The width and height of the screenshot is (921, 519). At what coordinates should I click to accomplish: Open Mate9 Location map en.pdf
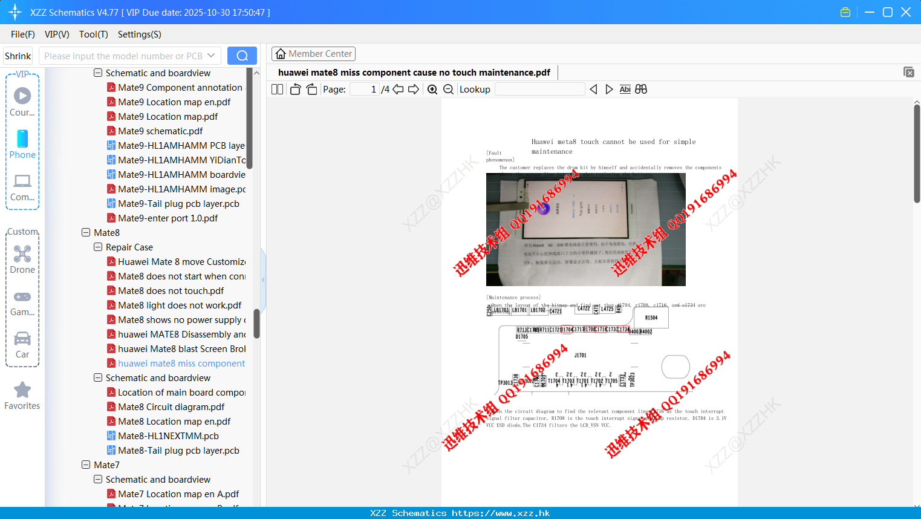point(174,102)
